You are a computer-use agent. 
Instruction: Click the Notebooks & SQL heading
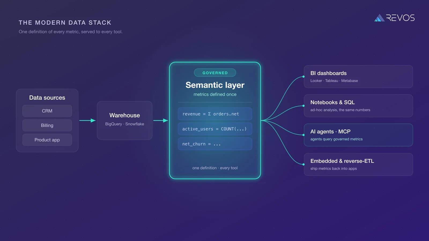click(332, 102)
